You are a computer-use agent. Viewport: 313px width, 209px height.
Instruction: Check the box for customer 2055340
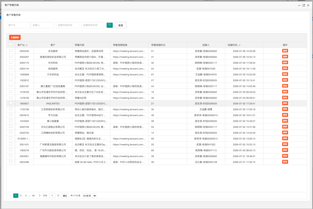[11, 50]
